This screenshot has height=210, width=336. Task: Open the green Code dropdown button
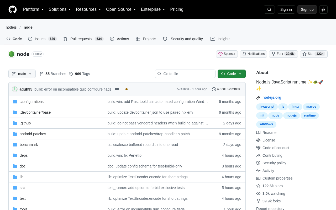232,74
